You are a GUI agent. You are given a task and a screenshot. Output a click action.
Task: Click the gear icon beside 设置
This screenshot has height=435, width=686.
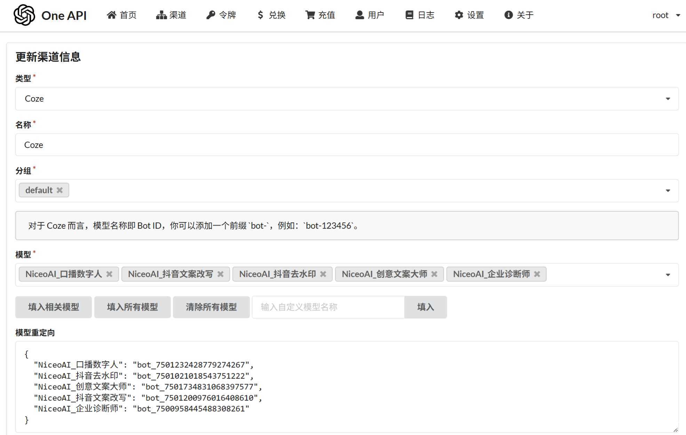459,15
